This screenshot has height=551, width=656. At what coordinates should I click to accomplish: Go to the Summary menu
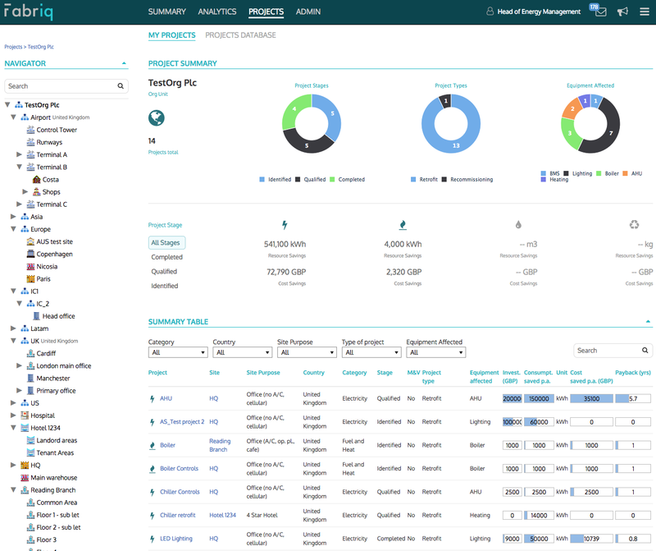pyautogui.click(x=167, y=11)
